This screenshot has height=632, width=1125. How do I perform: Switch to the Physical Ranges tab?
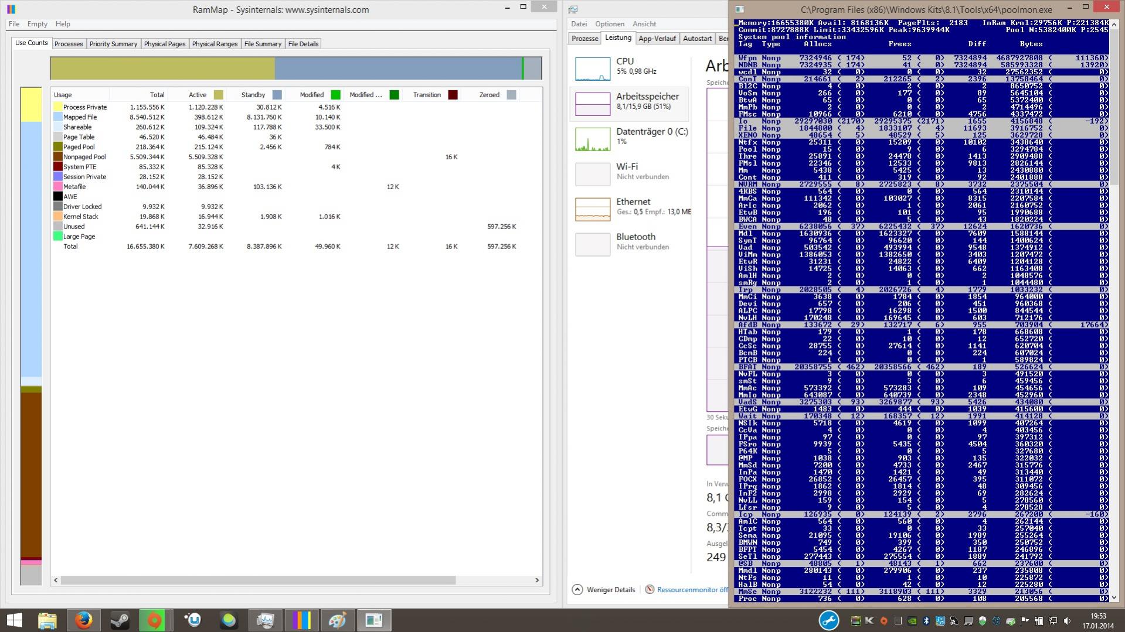[215, 44]
